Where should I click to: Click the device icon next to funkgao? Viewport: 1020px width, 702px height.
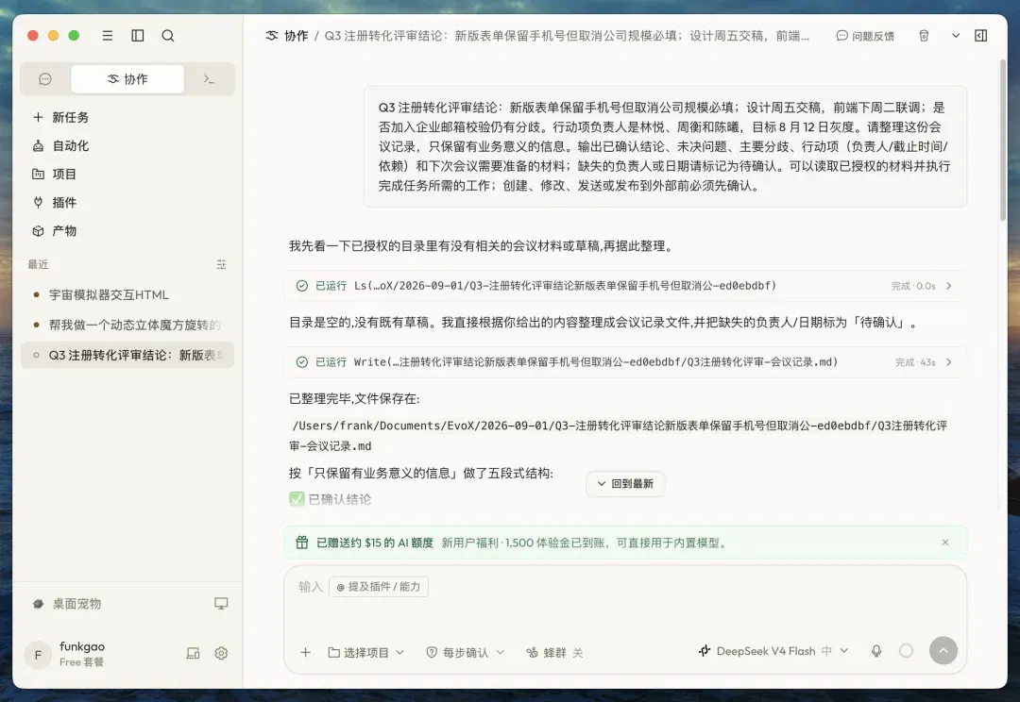pos(194,653)
